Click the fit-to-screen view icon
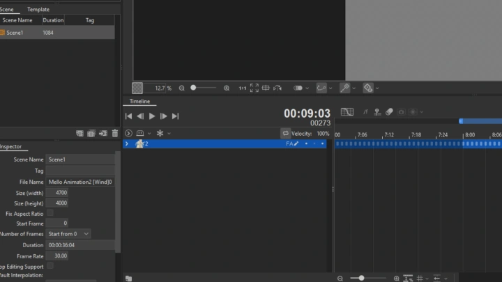502x282 pixels. [x=254, y=88]
